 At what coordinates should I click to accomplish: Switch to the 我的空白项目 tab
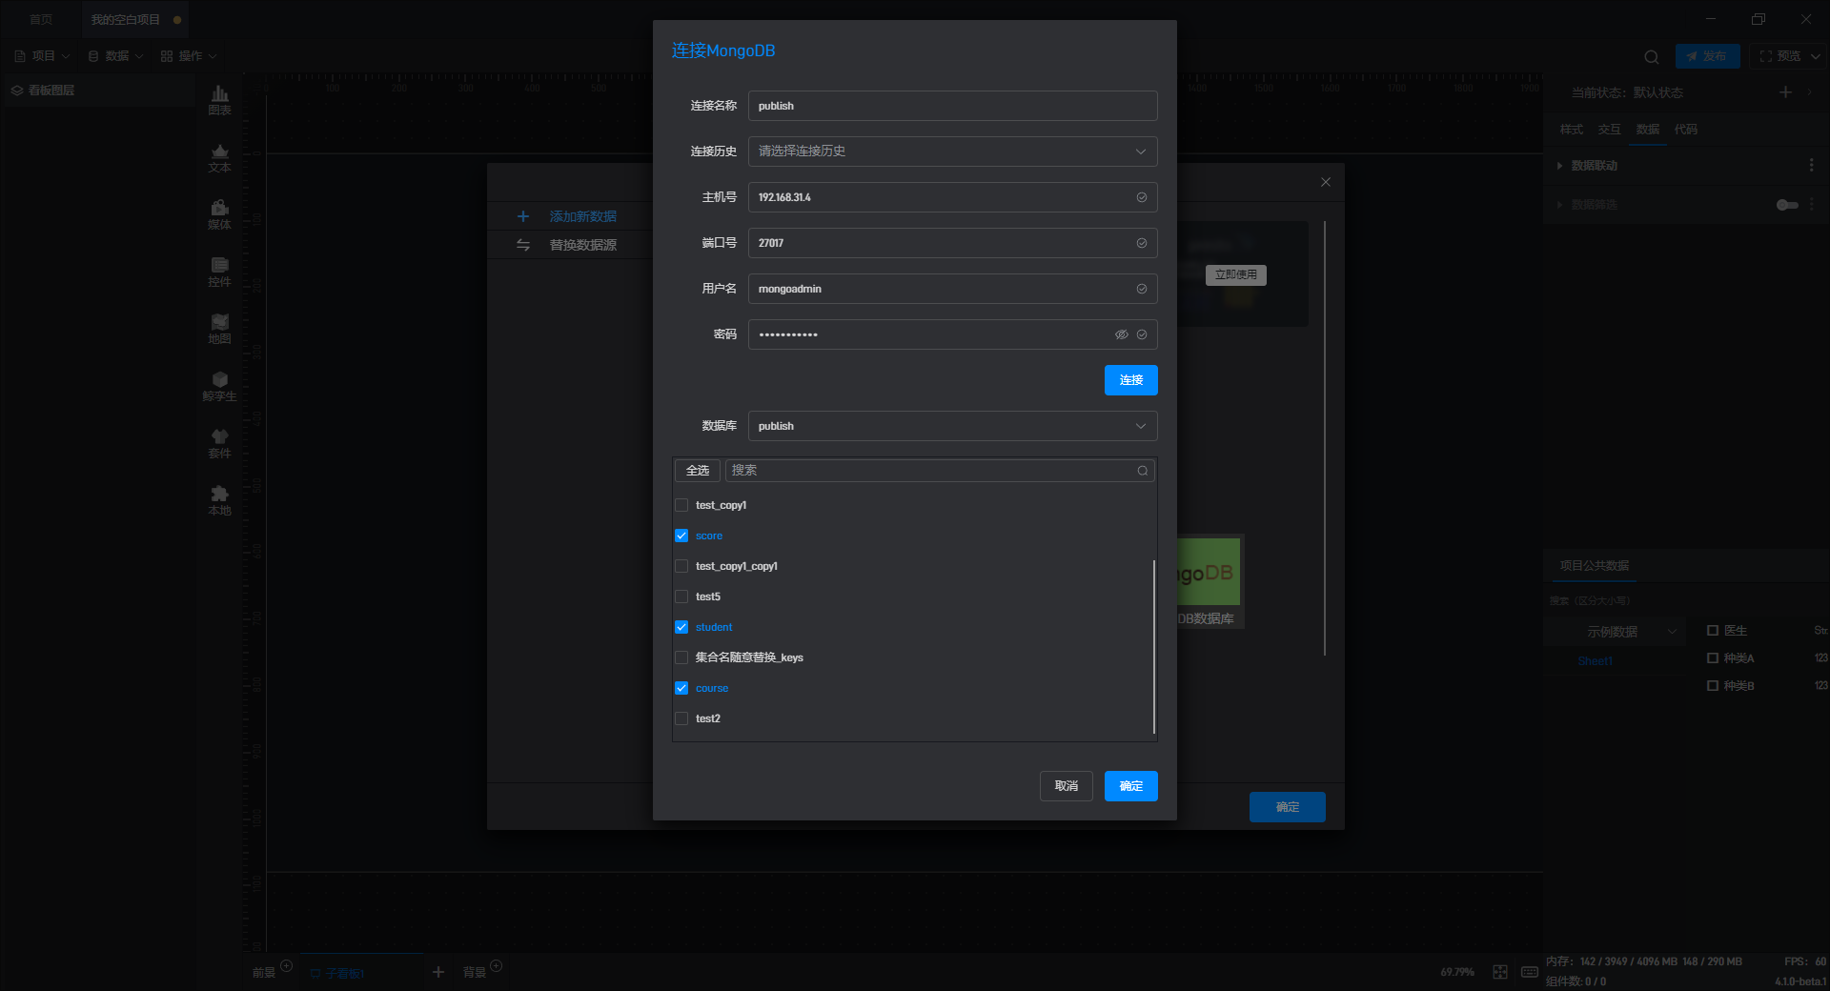point(135,19)
